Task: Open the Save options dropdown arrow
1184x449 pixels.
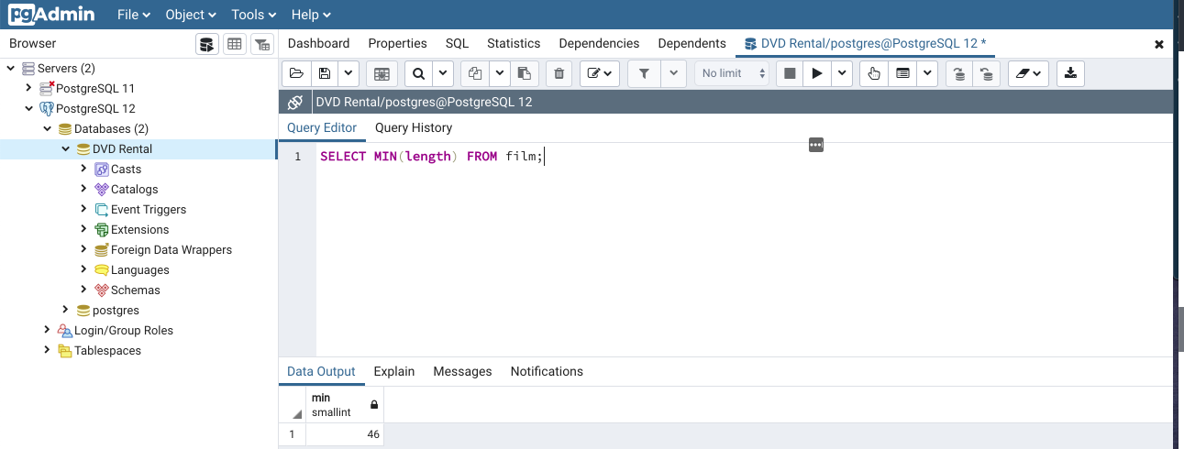Action: [x=349, y=73]
